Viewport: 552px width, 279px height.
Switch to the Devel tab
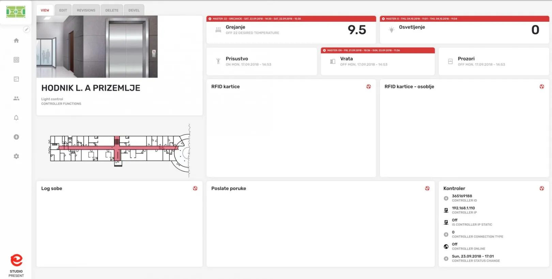click(x=134, y=10)
